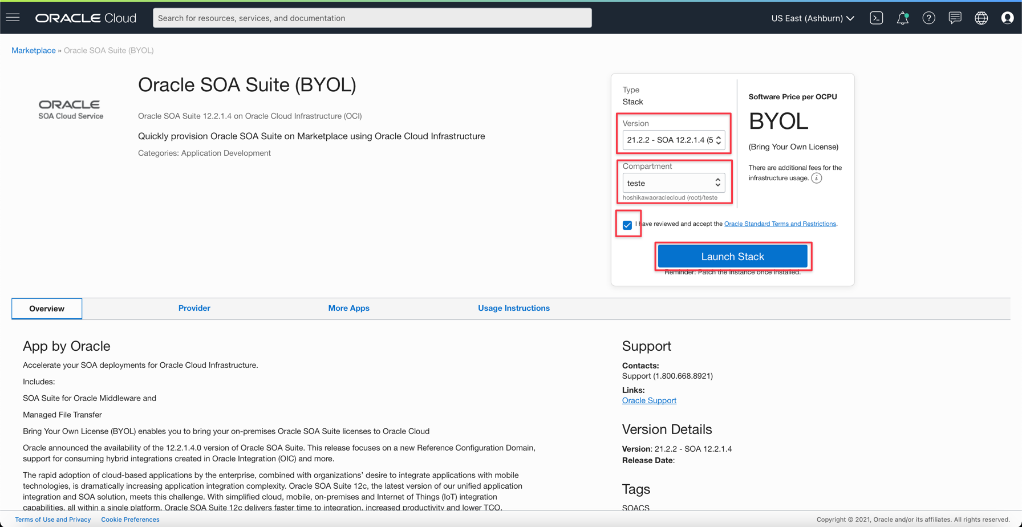Click 'Categories: Application Development' text

(x=204, y=153)
